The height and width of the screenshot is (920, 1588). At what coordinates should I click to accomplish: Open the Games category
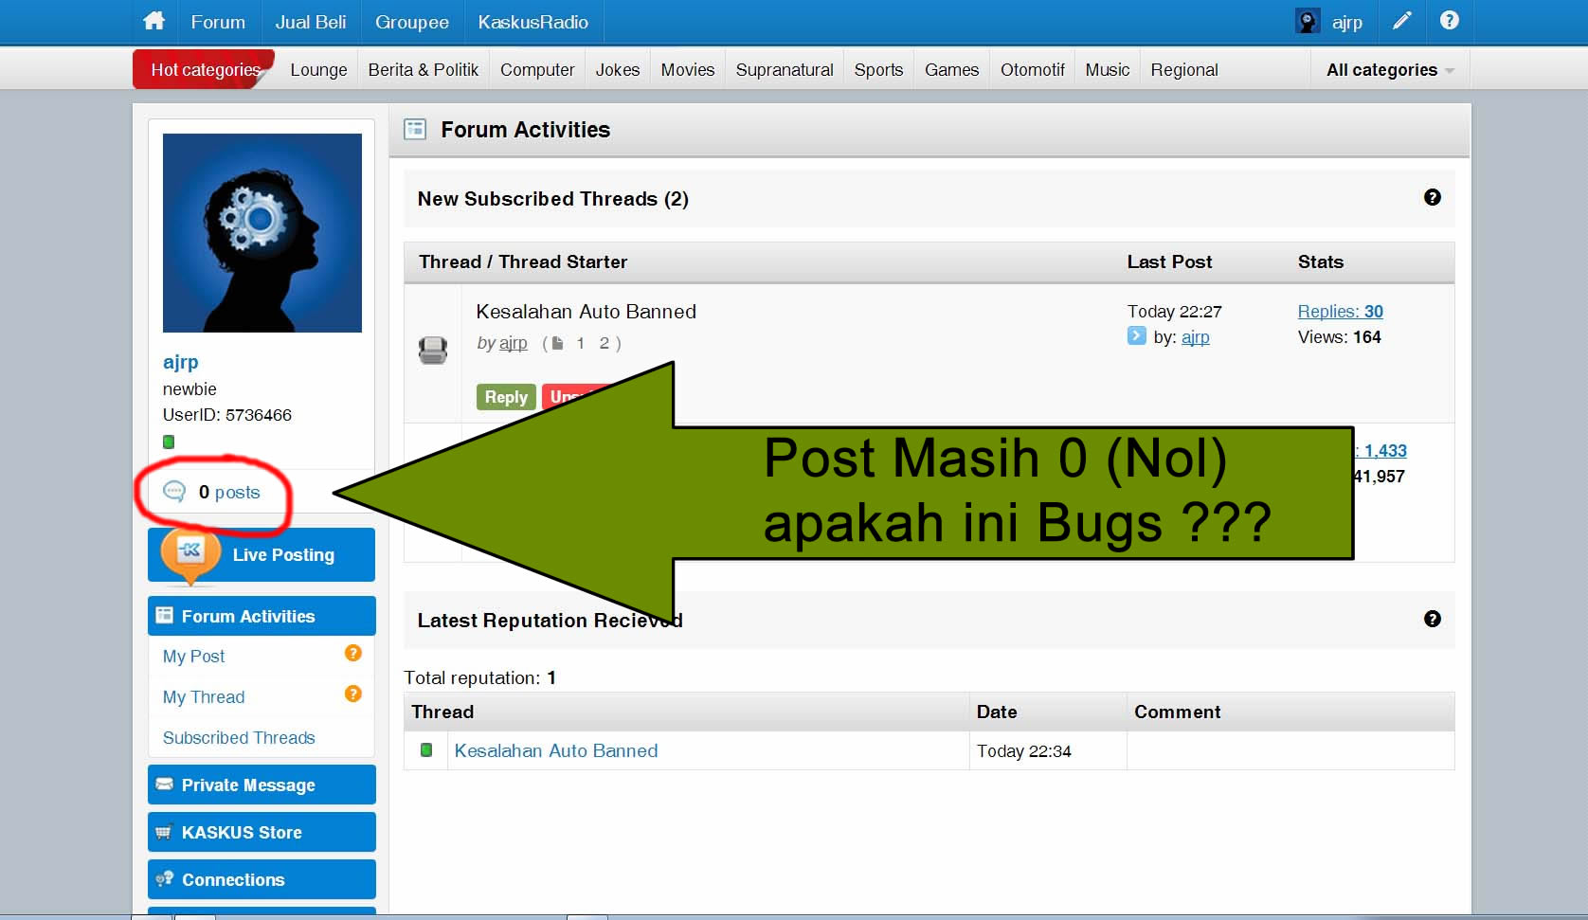point(951,70)
